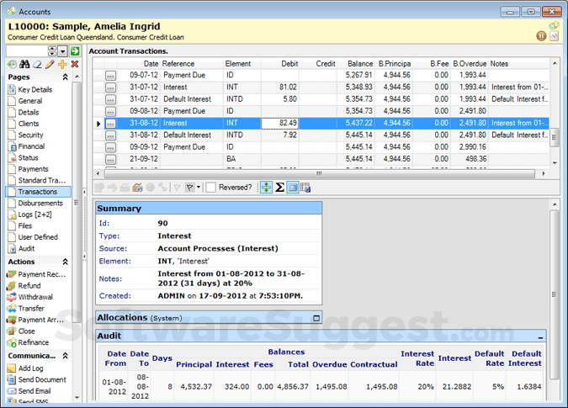Viewport: 568px width, 408px height.
Task: Click the green go arrow button
Action: click(x=75, y=51)
